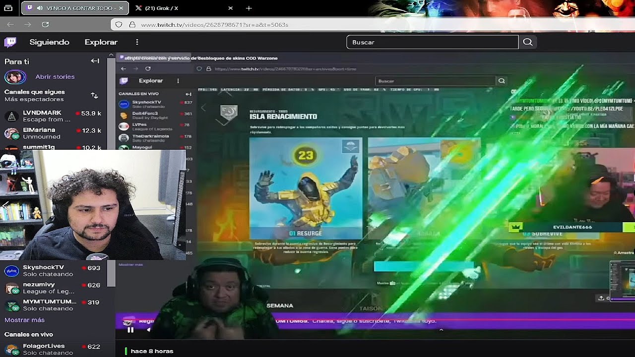The image size is (635, 357).
Task: Mute the audio speaker icon on Twitch tab
Action: pos(40,8)
